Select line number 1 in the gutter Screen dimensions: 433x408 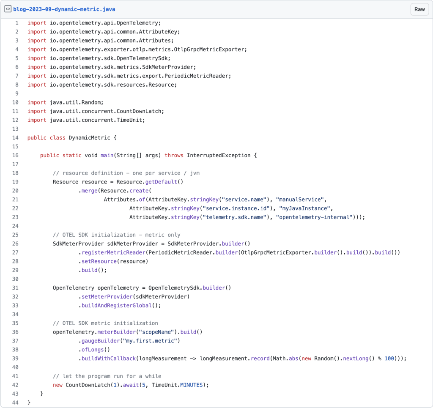point(16,23)
